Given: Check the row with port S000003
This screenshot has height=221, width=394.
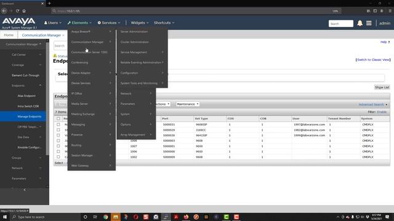Looking at the screenshot, I should (x=58, y=141).
